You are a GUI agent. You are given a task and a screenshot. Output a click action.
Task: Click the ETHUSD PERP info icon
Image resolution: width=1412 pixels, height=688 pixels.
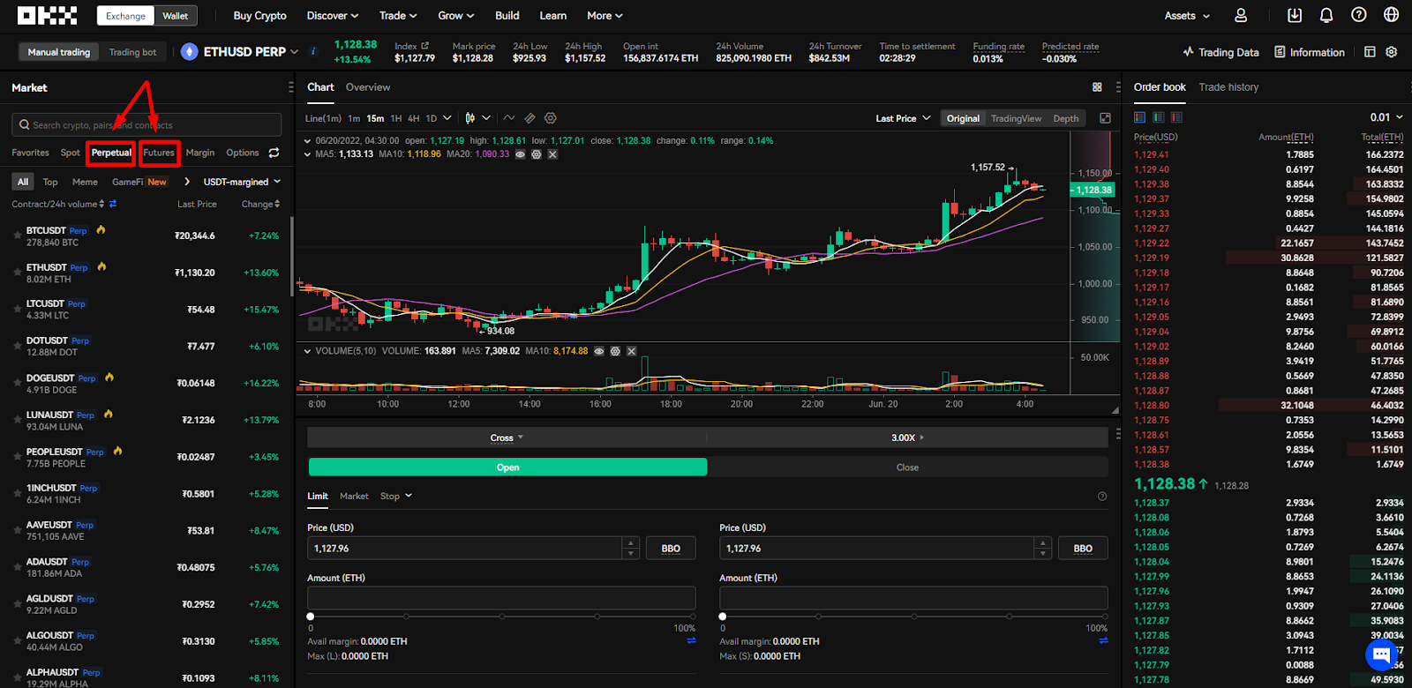click(x=313, y=52)
